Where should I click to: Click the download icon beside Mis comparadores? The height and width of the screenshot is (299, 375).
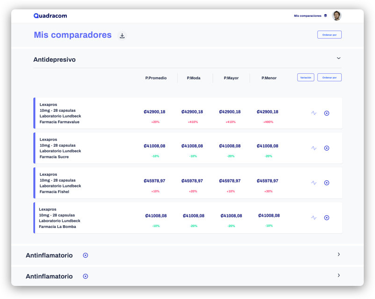click(122, 36)
